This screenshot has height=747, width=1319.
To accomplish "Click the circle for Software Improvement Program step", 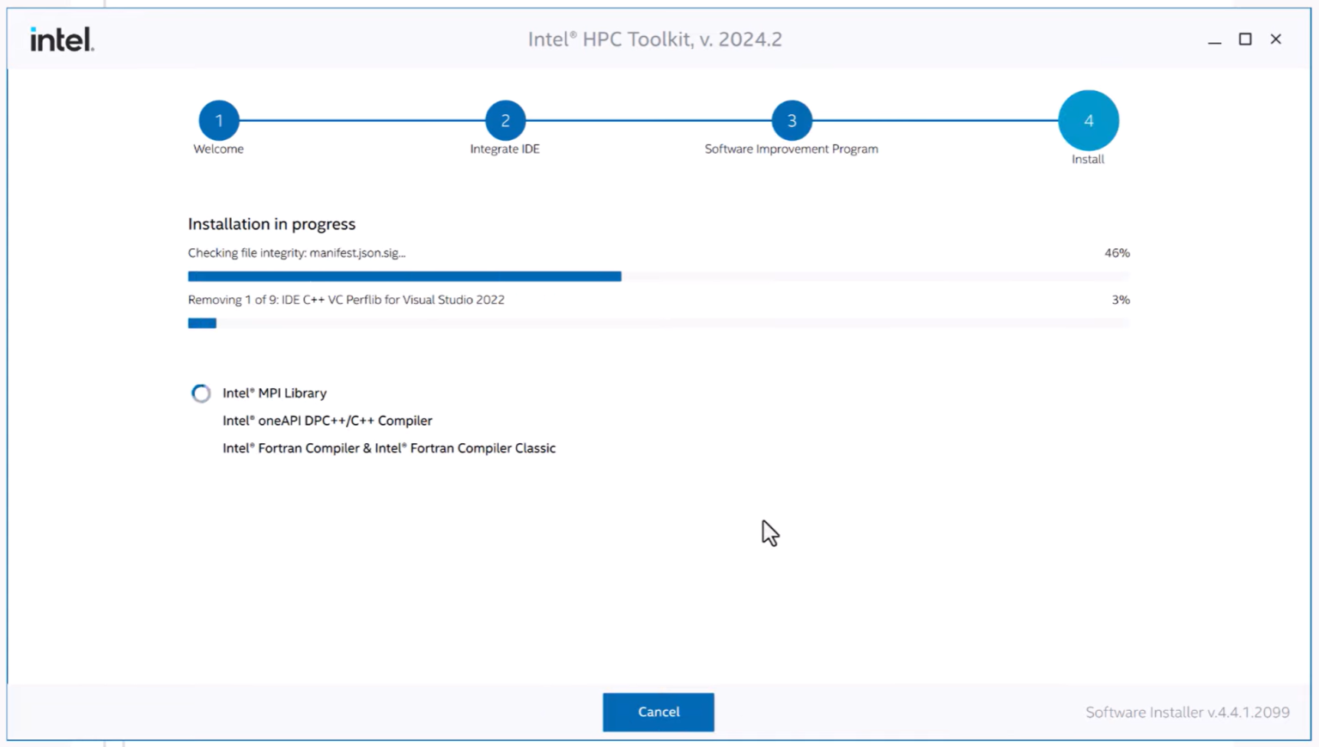I will (x=791, y=121).
